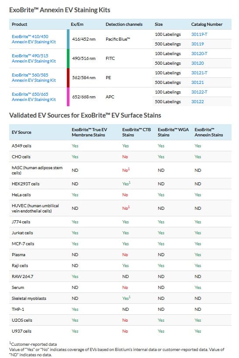Click the magenta 650/665 color bar
This screenshot has width=239, height=358.
[x=68, y=97]
